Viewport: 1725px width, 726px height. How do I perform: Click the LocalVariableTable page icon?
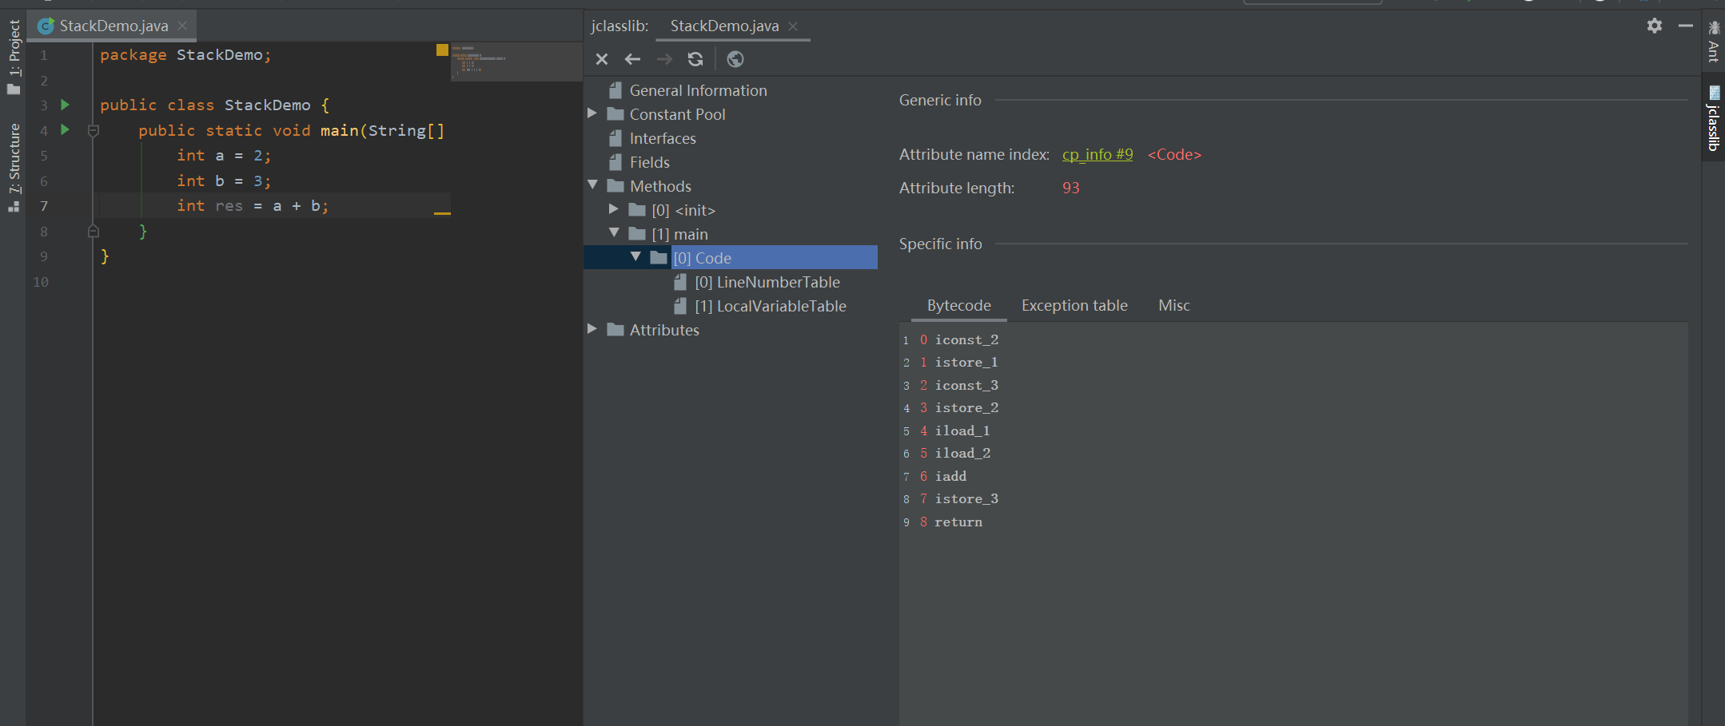[680, 306]
